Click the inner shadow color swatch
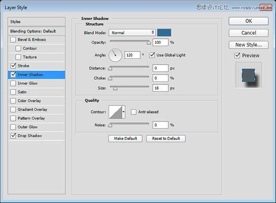276x203 pixels. pyautogui.click(x=164, y=32)
